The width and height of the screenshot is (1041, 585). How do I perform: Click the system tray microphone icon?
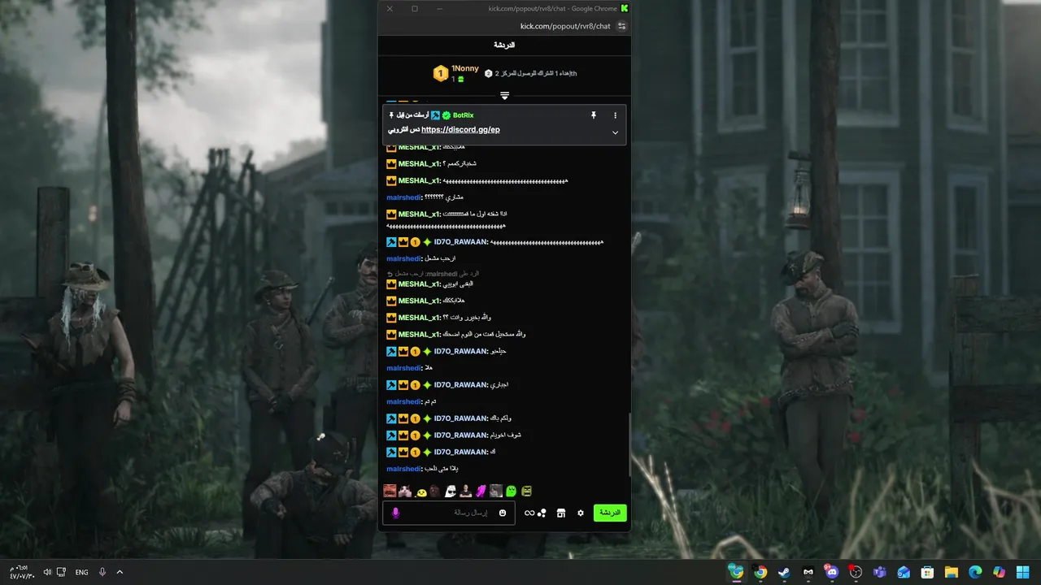coord(102,572)
